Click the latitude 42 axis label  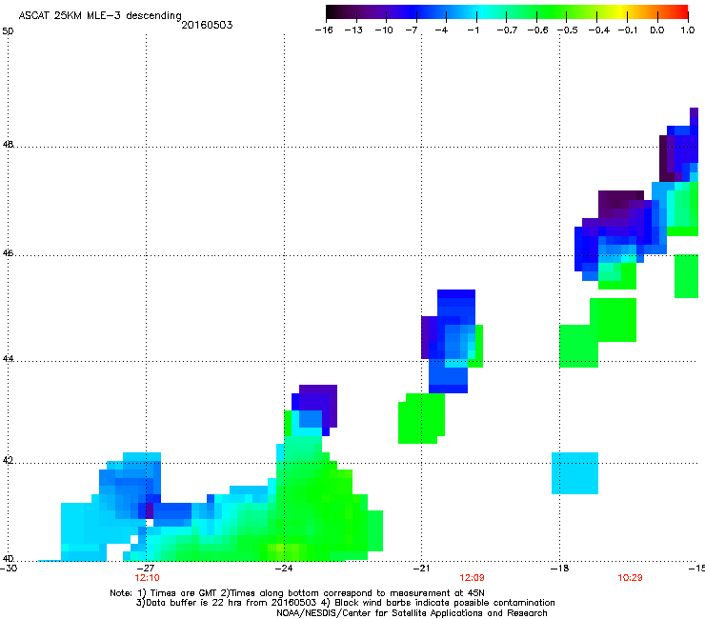tap(8, 461)
